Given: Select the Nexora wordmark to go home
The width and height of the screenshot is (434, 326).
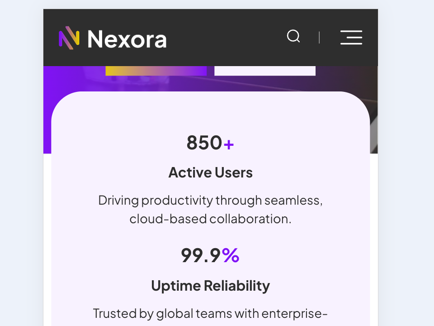Looking at the screenshot, I should 127,38.
